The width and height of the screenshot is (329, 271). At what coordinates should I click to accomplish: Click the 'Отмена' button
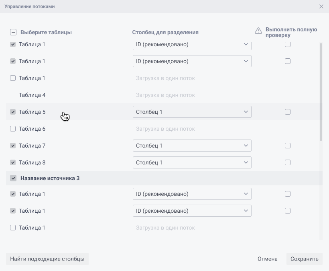pos(268,259)
